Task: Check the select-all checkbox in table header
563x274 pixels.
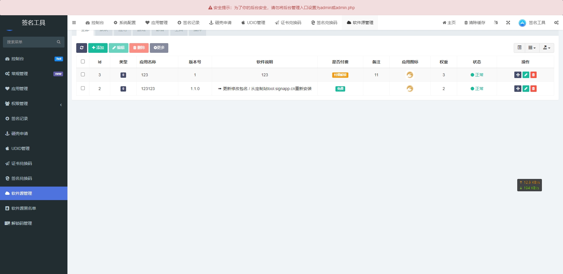Action: (83, 62)
